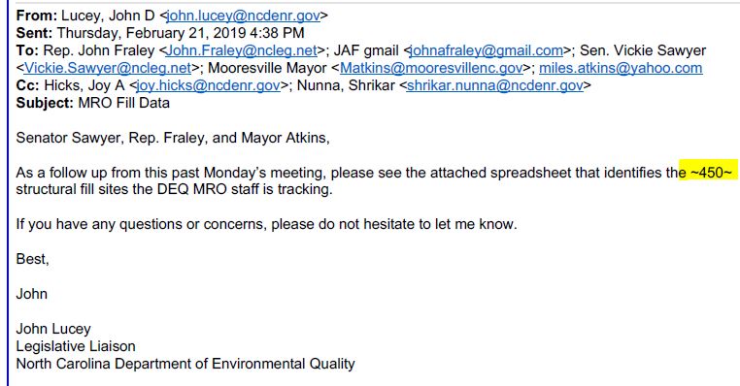
Task: Open the shrikar.nunna@ncdenr.gov Cc link
Action: [494, 85]
